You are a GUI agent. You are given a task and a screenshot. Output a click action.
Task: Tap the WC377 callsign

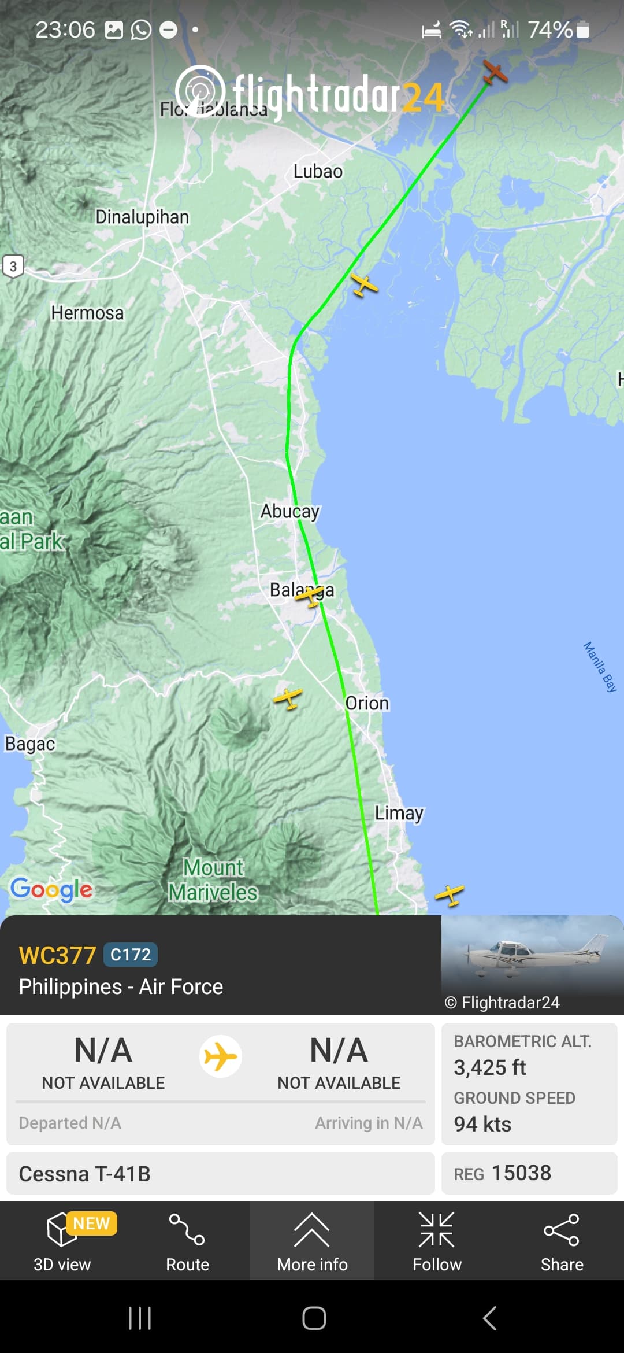(57, 955)
